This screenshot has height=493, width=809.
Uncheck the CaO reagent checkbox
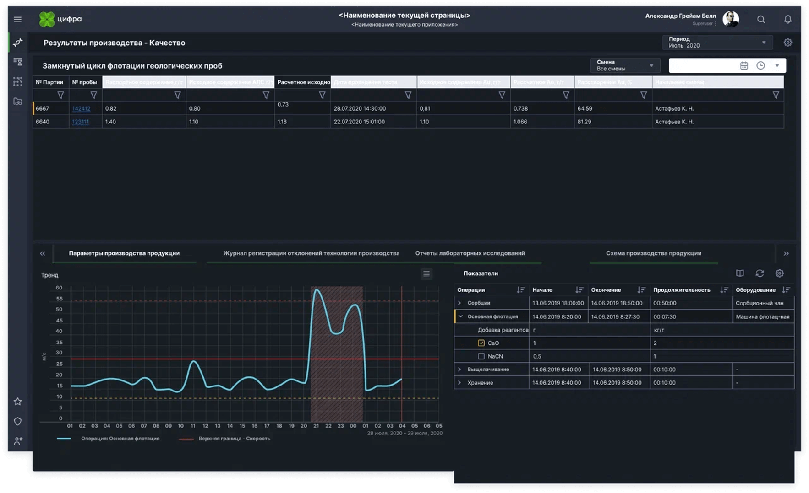481,343
